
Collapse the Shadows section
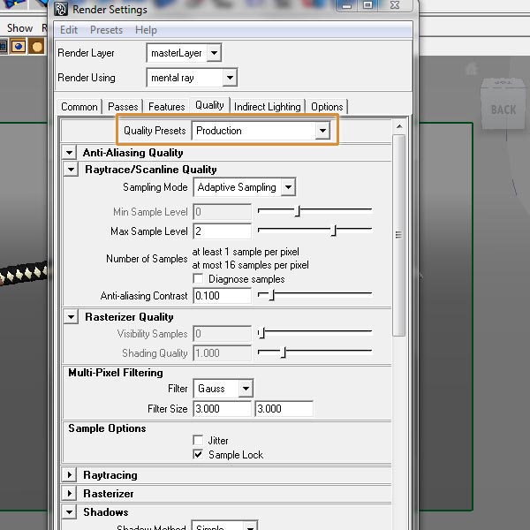point(70,511)
